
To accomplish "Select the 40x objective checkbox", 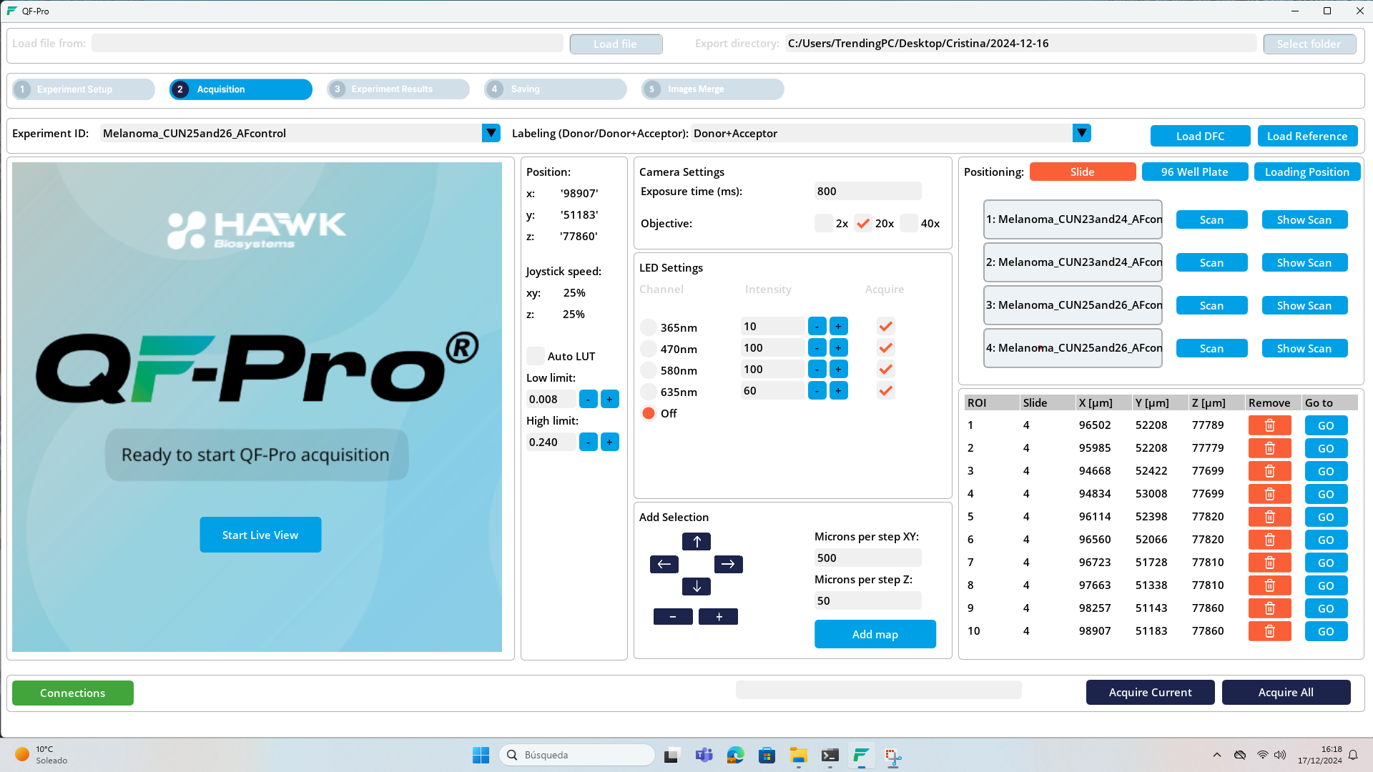I will 909,223.
